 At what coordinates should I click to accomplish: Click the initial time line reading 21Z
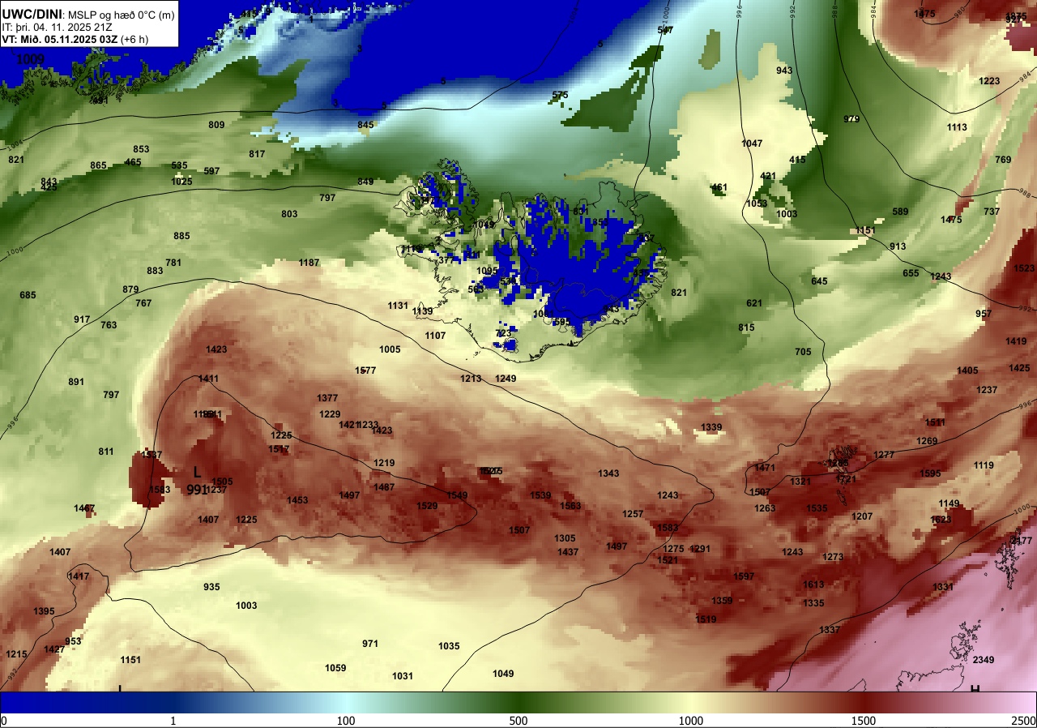click(x=57, y=27)
